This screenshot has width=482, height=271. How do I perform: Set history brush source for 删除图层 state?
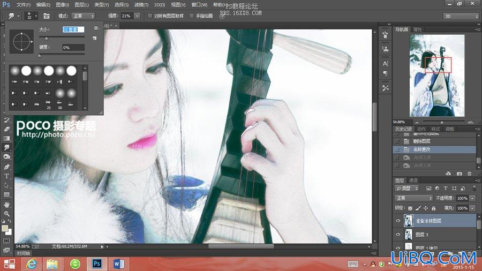(397, 141)
